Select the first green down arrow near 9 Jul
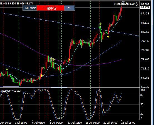 tap(51, 59)
